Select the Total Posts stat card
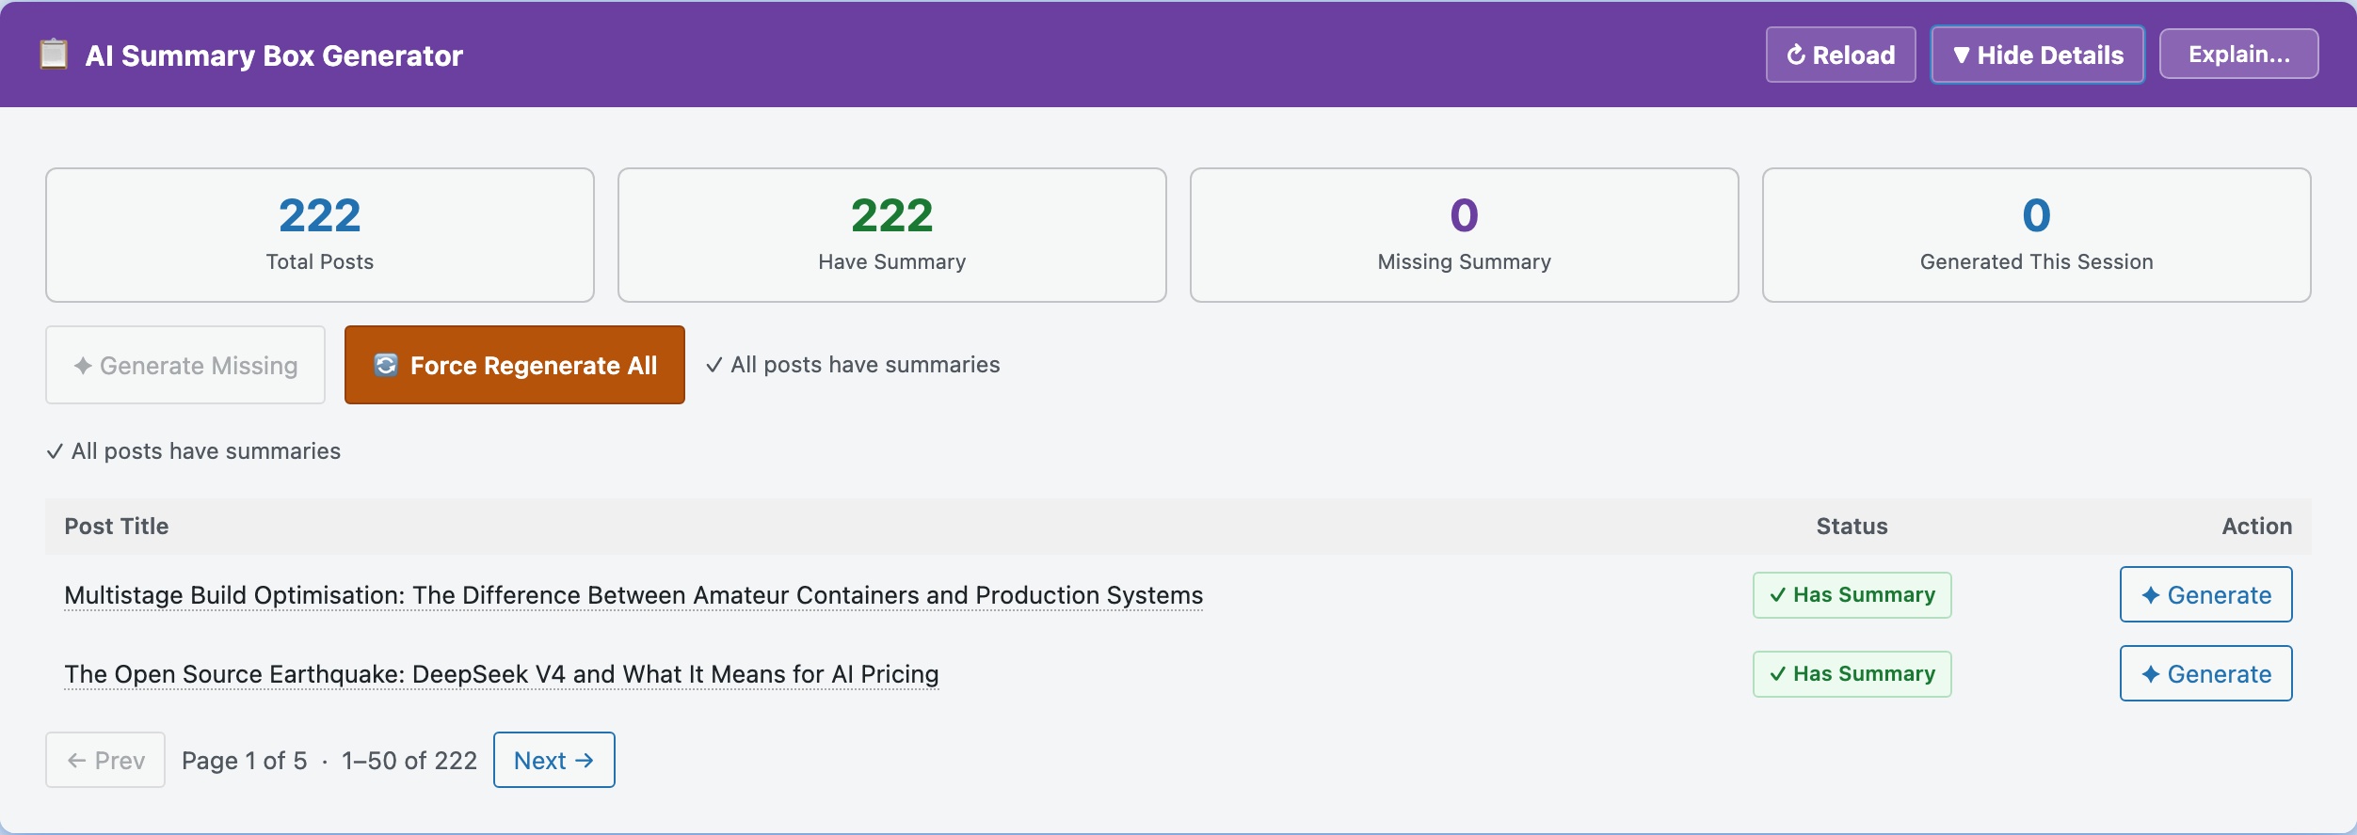Viewport: 2357px width, 835px height. 320,235
